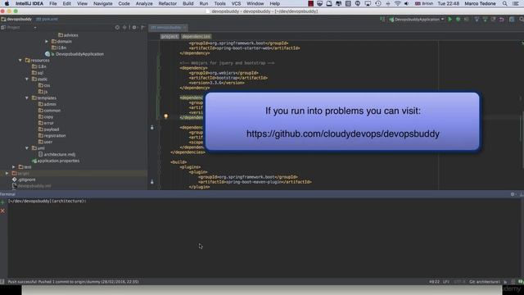
Task: Open Terminal panel gear settings
Action: (x=513, y=194)
